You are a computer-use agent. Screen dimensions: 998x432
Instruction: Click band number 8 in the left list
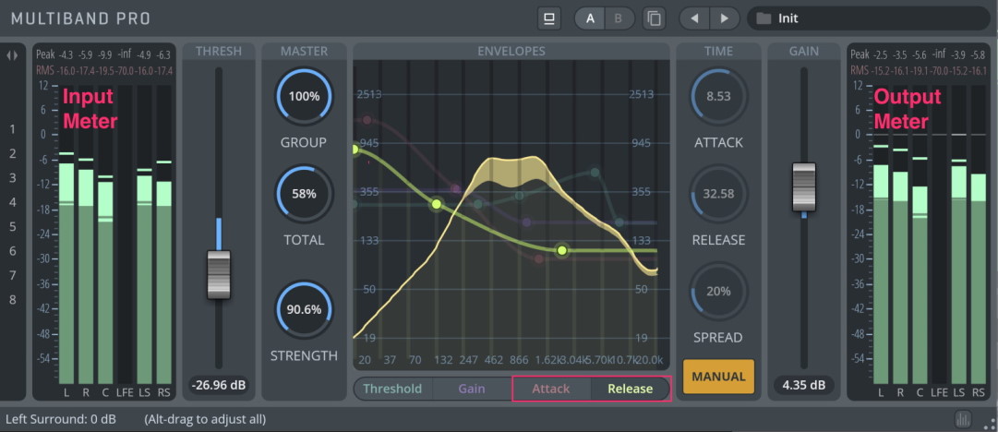click(x=12, y=300)
